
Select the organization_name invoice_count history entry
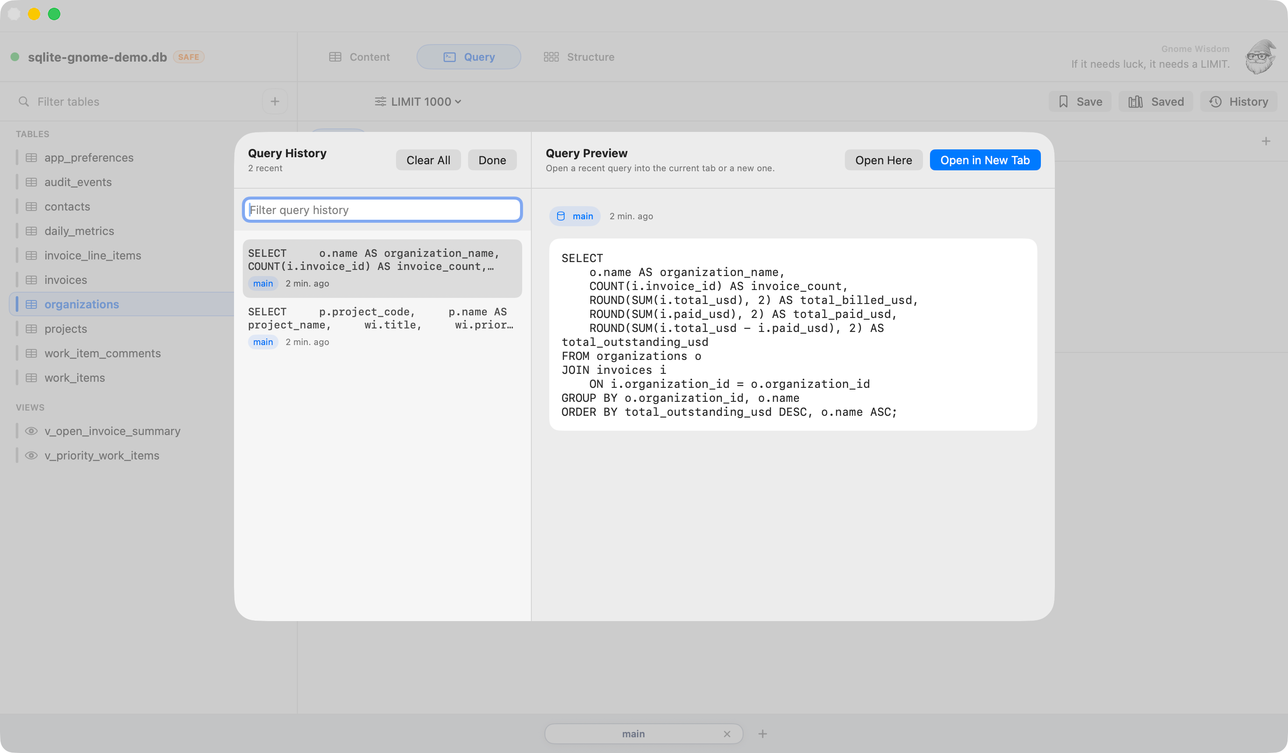[x=382, y=268]
